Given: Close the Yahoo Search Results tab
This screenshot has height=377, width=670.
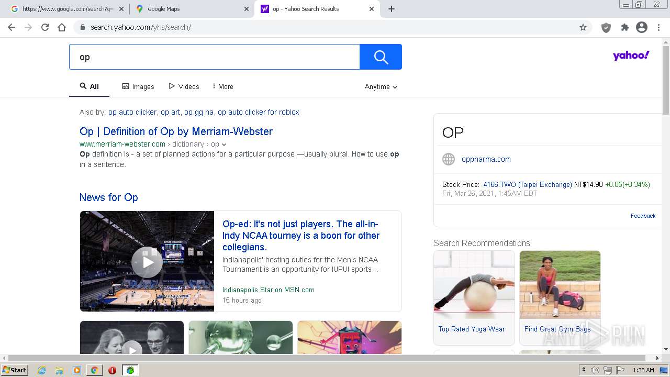Looking at the screenshot, I should (372, 9).
